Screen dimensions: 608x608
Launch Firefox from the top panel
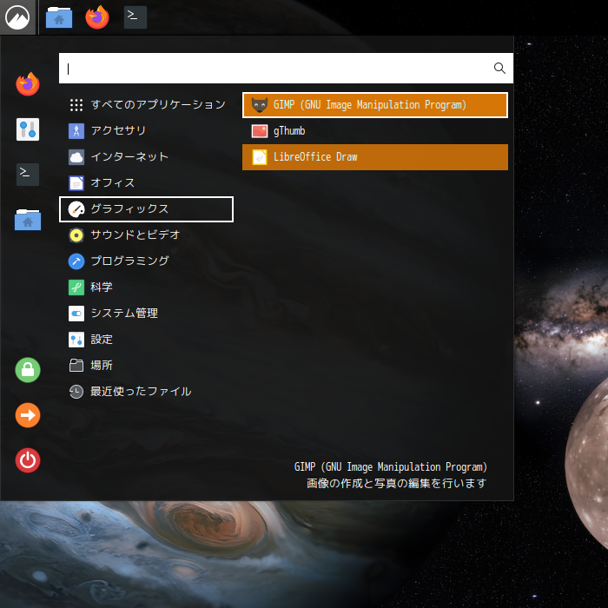click(97, 17)
